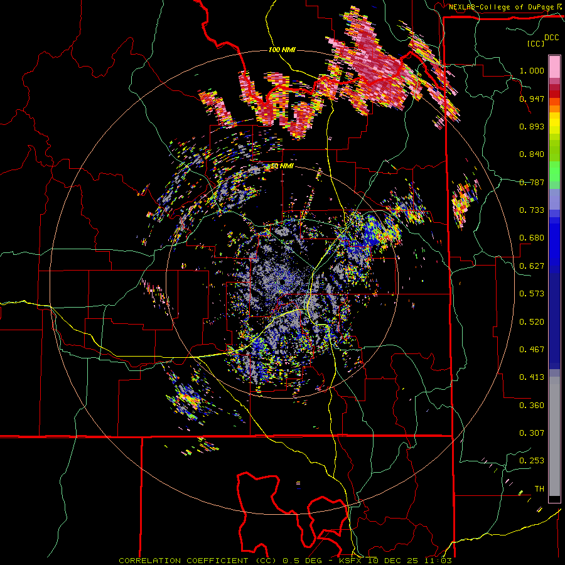Select the 0.840 scale value
565x565 pixels.
coord(532,154)
